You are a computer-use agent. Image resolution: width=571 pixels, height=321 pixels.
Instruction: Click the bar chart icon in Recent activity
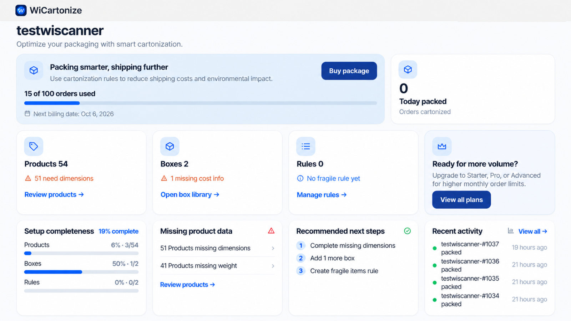(511, 231)
